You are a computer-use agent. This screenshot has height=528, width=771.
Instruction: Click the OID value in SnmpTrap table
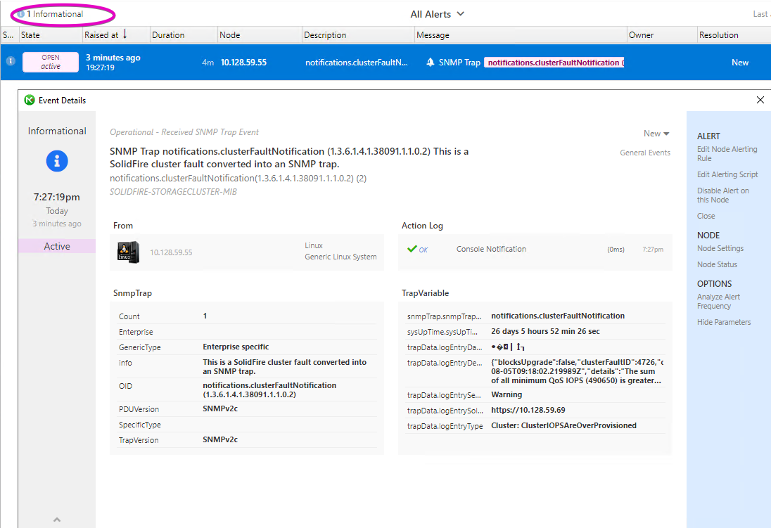click(x=269, y=390)
